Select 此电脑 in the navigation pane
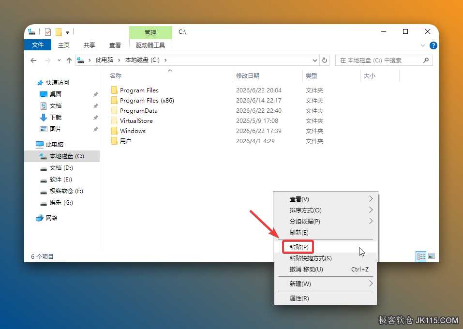Image resolution: width=463 pixels, height=329 pixels. (55, 144)
